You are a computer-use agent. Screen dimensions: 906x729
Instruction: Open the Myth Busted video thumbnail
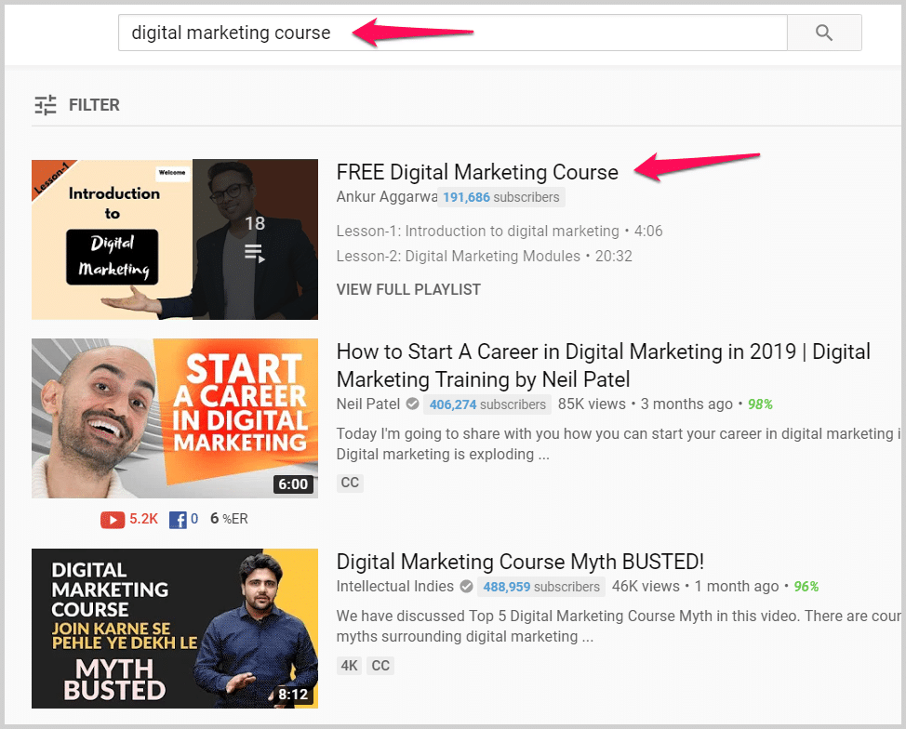(175, 629)
